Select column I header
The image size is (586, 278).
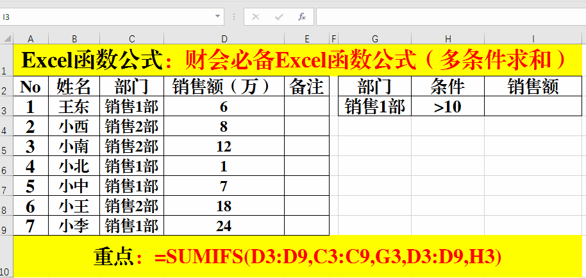533,39
